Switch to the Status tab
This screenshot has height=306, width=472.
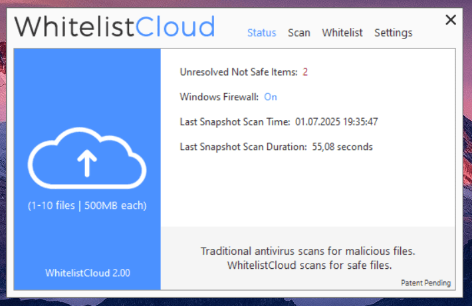coord(261,33)
